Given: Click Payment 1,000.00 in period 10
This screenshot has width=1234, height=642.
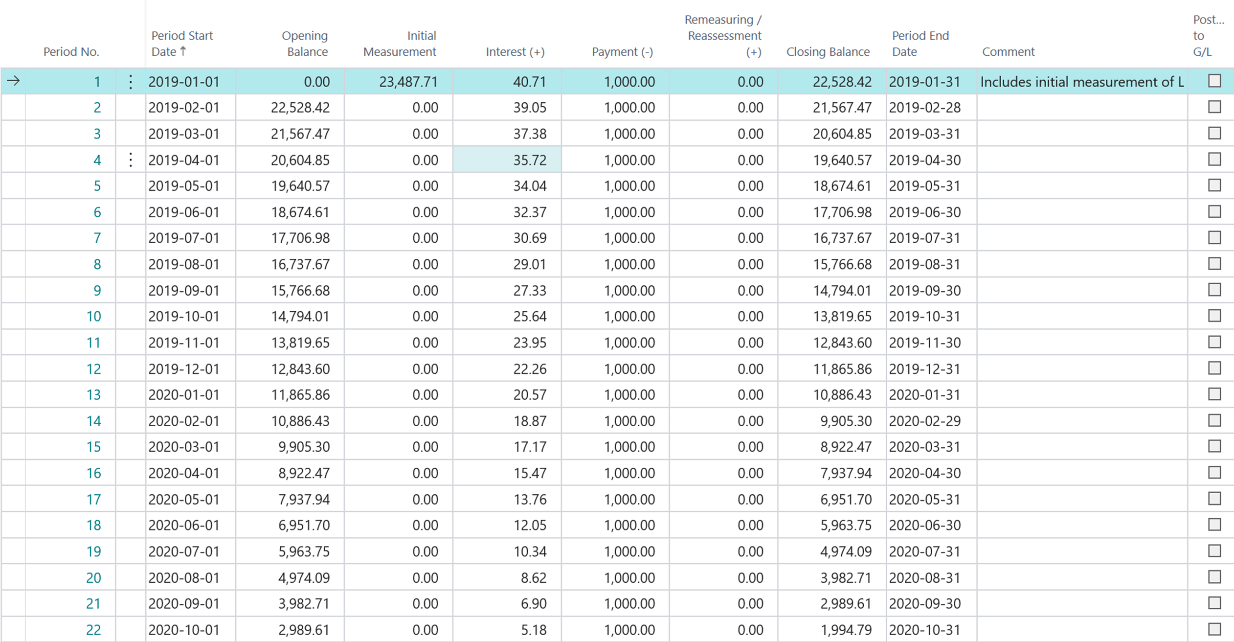Looking at the screenshot, I should click(629, 317).
